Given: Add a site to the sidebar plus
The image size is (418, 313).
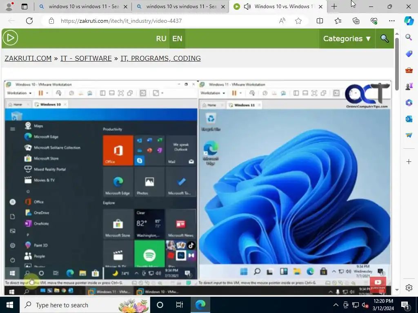Looking at the screenshot, I should 409,161.
